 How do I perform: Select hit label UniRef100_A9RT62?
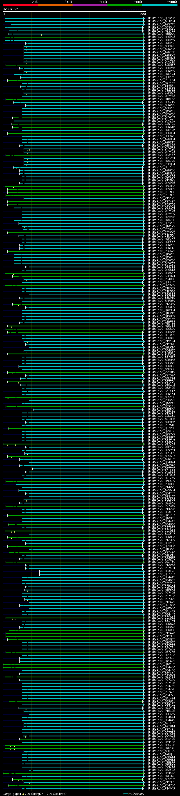[x=161, y=322]
